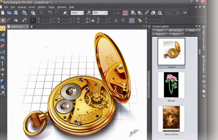Screen dimensions: 218x140
Task: Click the canvas vertical scrollbar
Action: [x=148, y=84]
